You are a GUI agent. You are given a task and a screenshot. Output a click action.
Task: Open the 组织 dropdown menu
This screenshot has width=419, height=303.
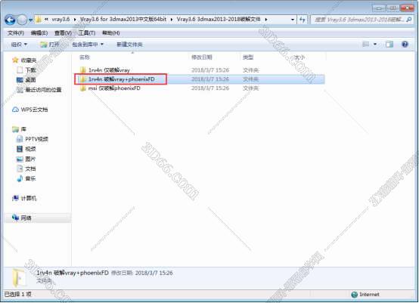click(x=19, y=45)
